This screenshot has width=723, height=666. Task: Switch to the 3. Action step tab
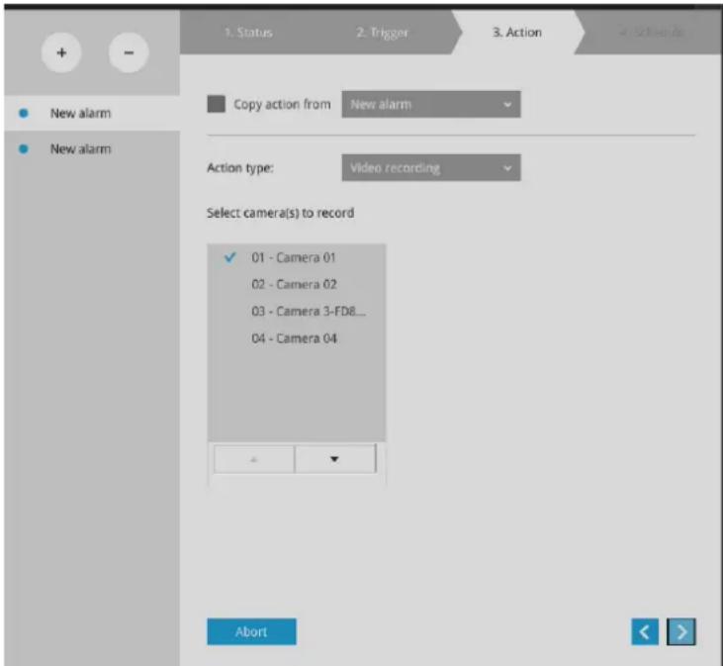(x=517, y=33)
